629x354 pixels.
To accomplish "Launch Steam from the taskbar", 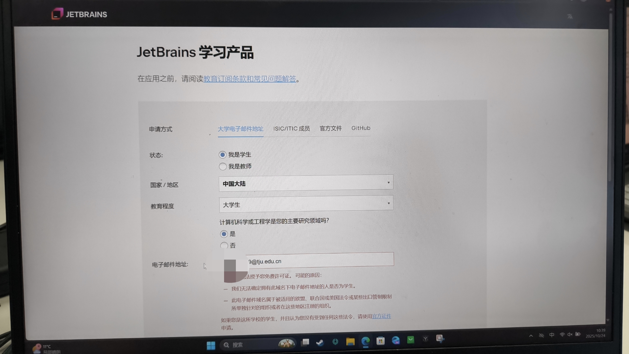I will 320,343.
